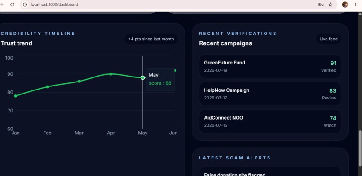This screenshot has width=362, height=176.
Task: Click the 90 y-axis label
Action: (x=10, y=74)
